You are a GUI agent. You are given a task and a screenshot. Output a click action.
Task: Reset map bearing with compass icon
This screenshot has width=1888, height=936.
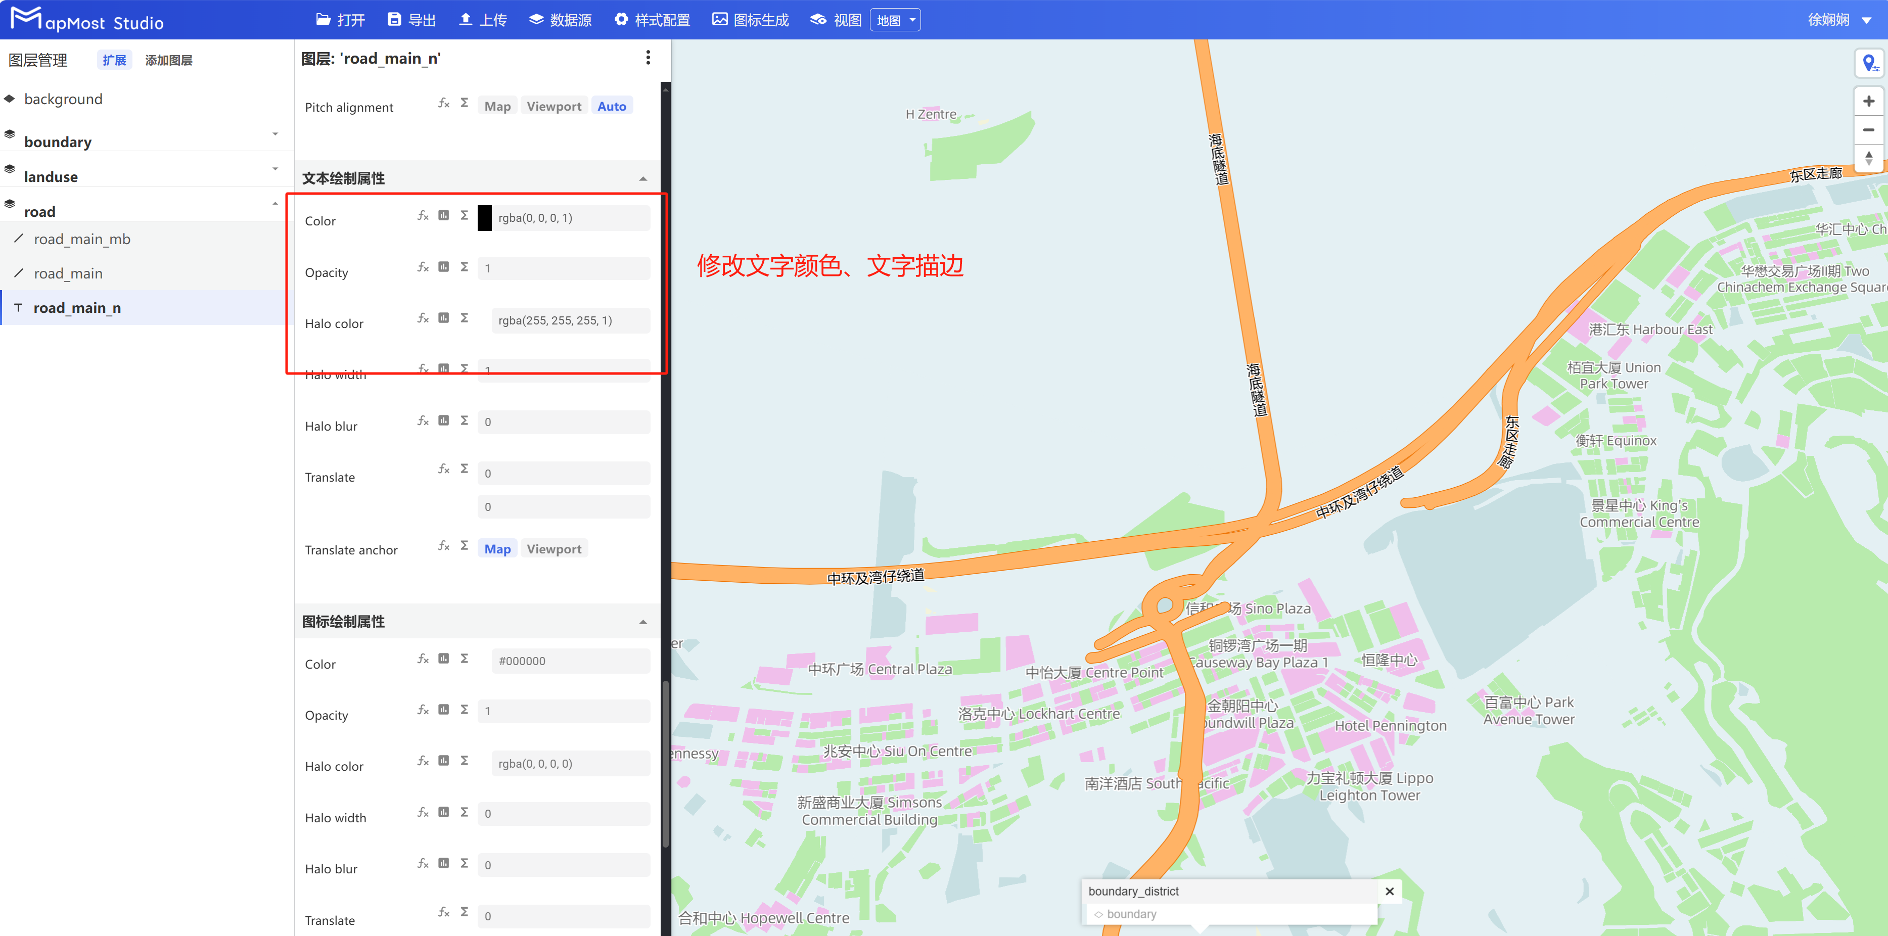[1869, 158]
